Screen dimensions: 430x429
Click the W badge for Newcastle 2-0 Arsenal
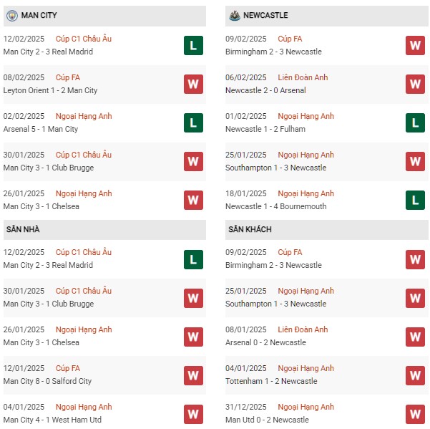415,84
